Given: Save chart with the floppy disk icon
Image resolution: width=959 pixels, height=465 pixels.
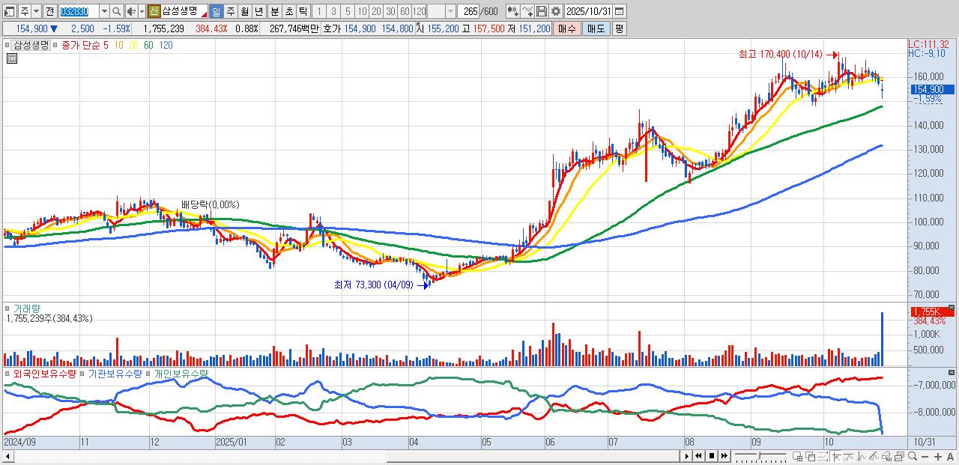Looking at the screenshot, I should coord(542,11).
